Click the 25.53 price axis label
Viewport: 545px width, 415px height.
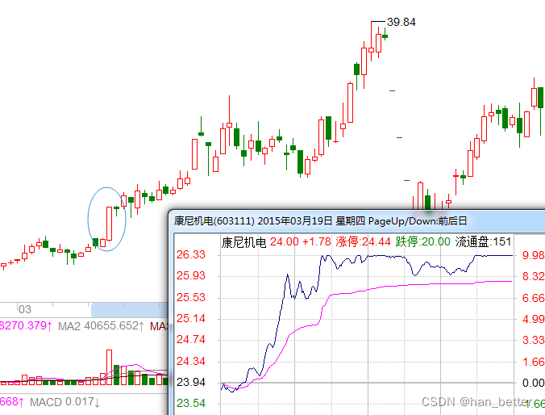[x=191, y=297]
